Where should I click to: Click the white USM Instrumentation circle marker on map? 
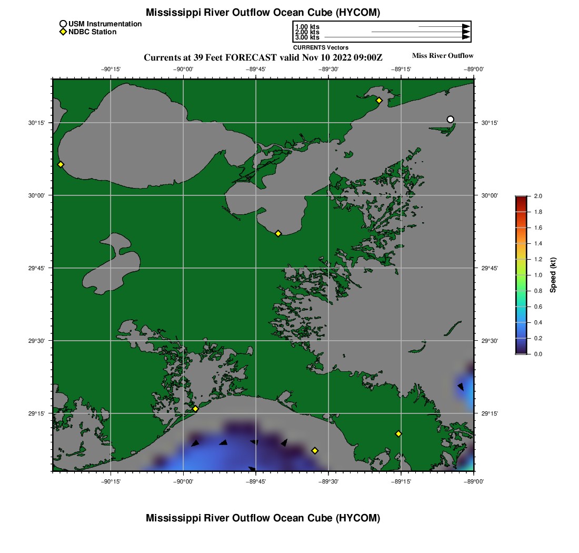click(x=450, y=120)
